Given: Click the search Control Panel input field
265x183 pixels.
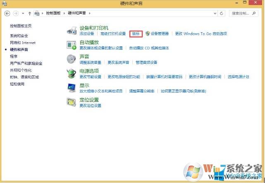Looking at the screenshot, I should coord(244,13).
